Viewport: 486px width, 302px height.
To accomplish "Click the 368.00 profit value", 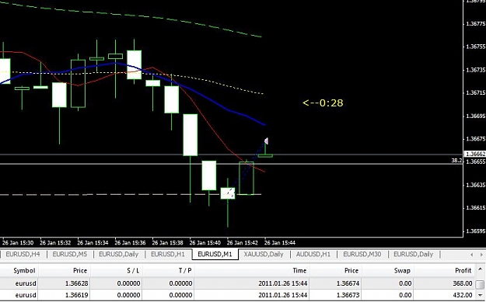I will click(462, 283).
